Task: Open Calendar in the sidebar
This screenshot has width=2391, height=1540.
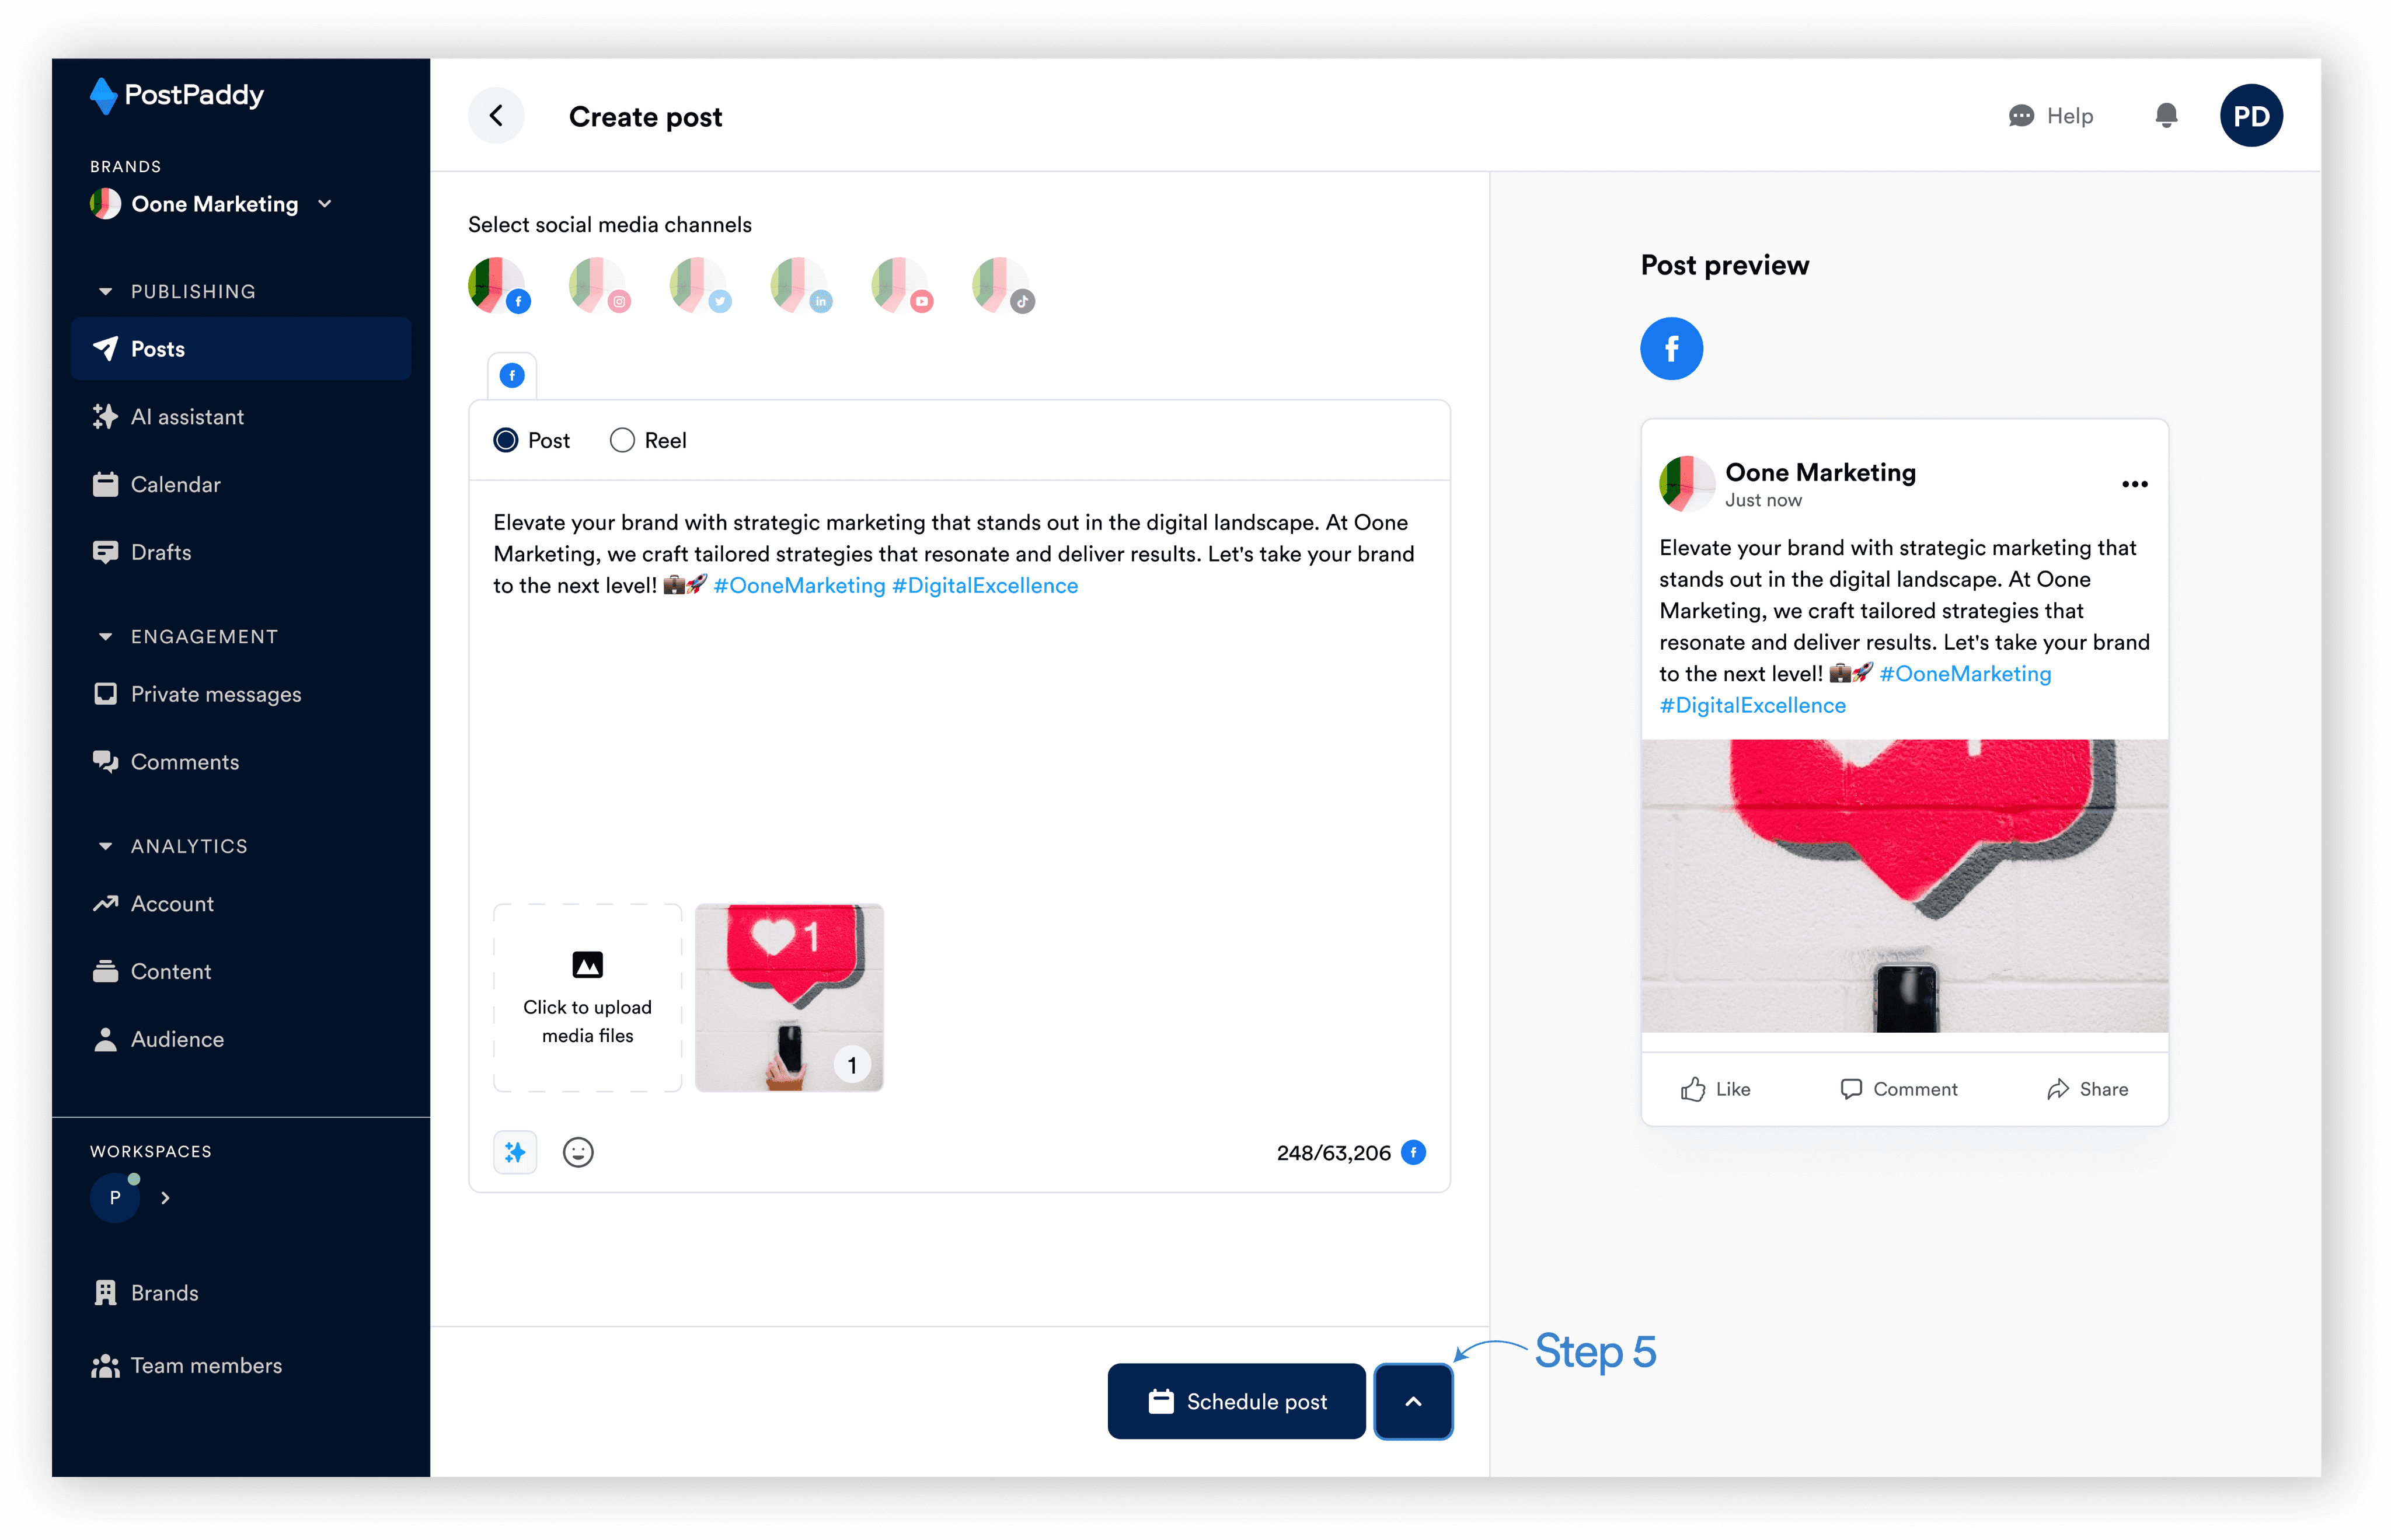Action: [x=175, y=485]
